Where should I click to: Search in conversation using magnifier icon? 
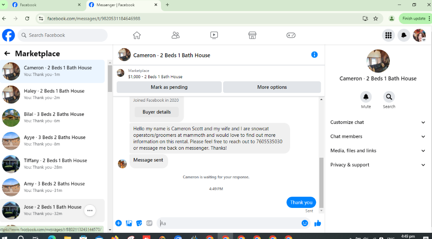(389, 97)
